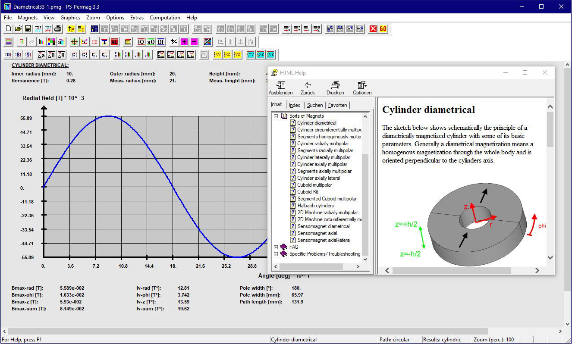
Task: Expand the FAQ help section
Action: point(276,247)
